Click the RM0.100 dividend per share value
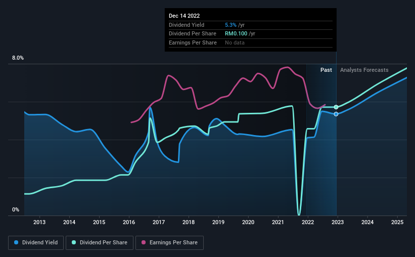The image size is (415, 257). [x=236, y=34]
